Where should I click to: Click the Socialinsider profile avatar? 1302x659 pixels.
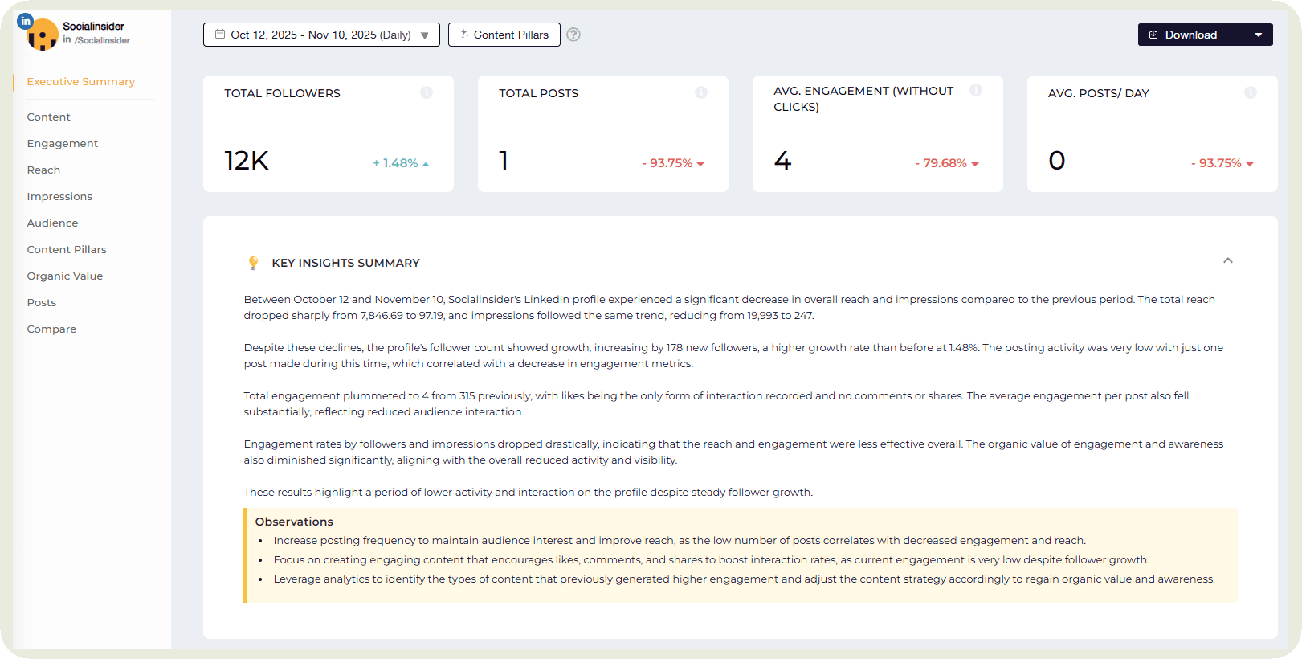[42, 35]
